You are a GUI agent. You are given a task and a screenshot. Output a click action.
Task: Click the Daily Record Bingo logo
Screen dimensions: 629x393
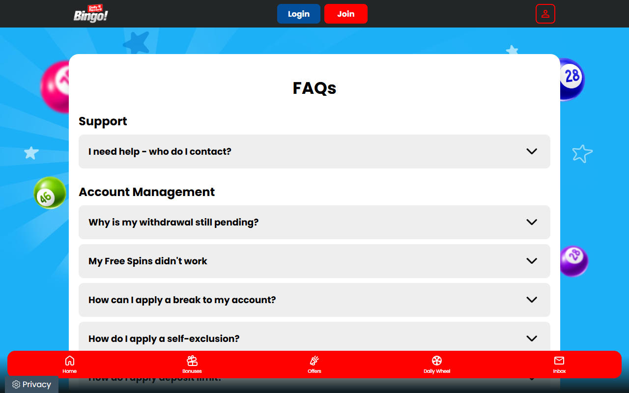click(91, 14)
